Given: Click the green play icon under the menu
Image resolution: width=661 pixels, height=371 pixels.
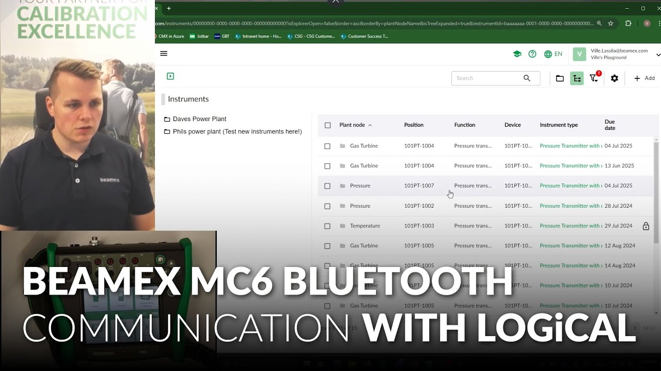Looking at the screenshot, I should tap(170, 76).
